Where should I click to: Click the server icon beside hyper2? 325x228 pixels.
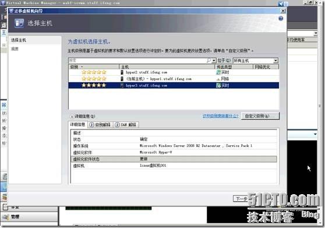coord(122,72)
